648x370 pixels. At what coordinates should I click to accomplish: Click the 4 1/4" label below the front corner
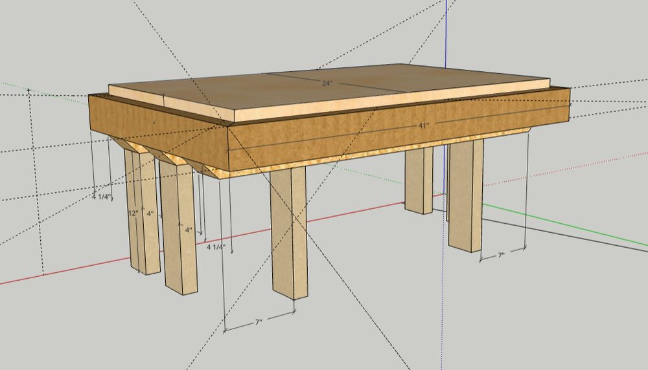pyautogui.click(x=216, y=246)
